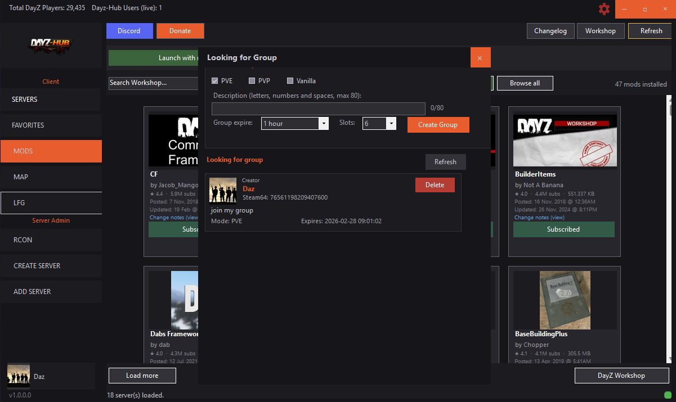676x402 pixels.
Task: Open the BuilderItems mod thumbnail
Action: point(564,141)
